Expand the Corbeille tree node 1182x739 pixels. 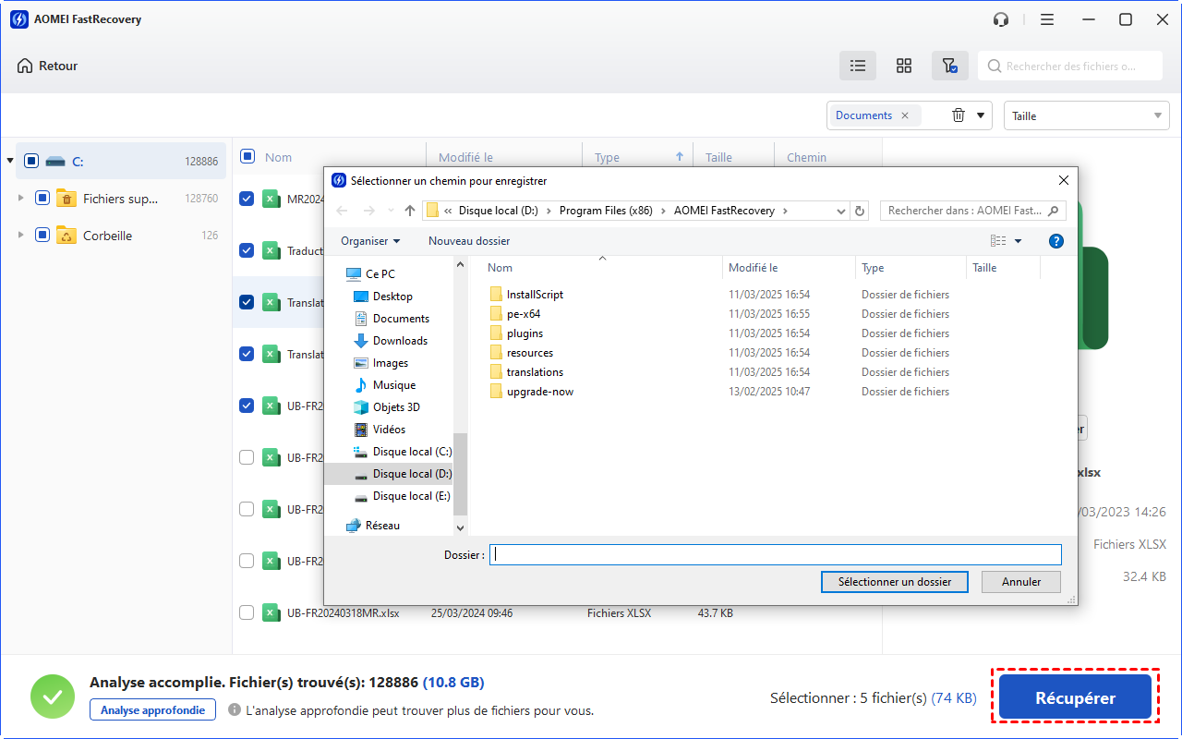21,235
